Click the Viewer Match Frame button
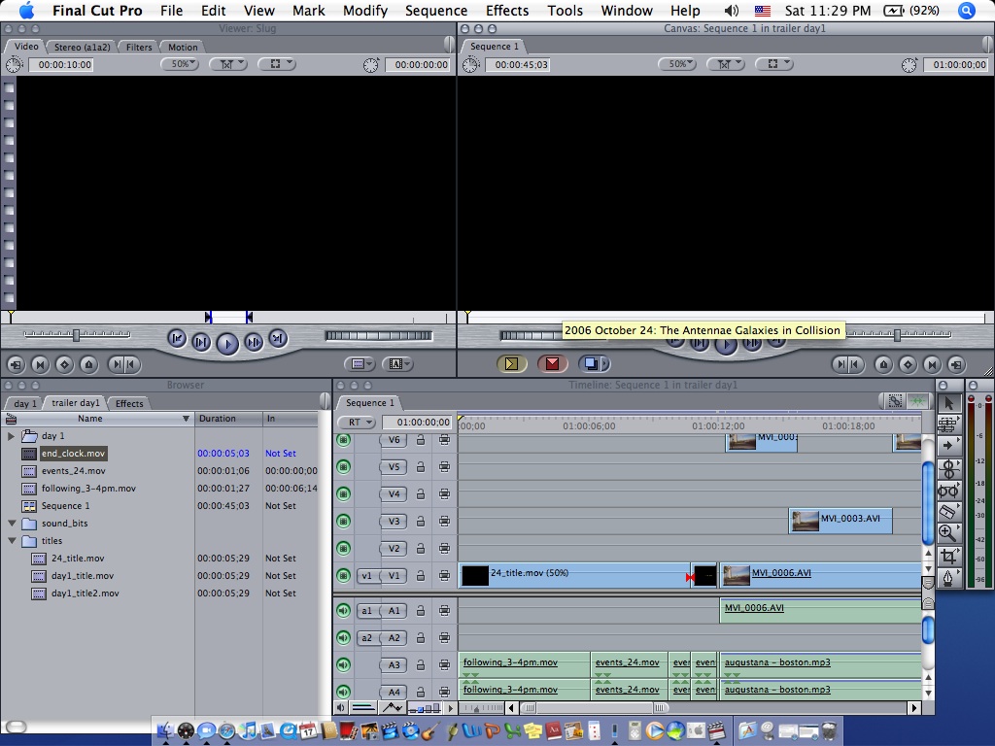The height and width of the screenshot is (746, 995). click(16, 364)
